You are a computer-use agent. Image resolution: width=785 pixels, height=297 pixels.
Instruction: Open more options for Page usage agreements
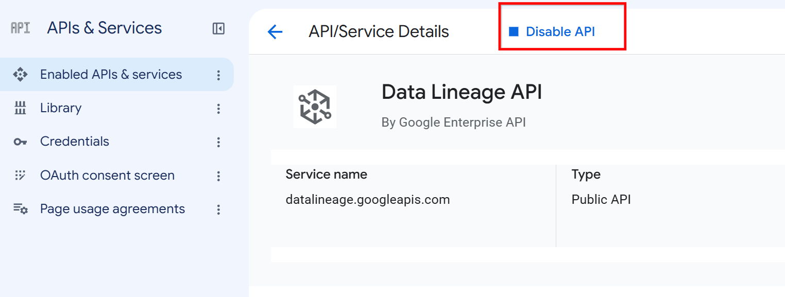[218, 209]
